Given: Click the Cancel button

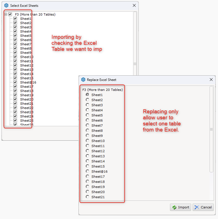Looking at the screenshot, I should (x=203, y=207).
